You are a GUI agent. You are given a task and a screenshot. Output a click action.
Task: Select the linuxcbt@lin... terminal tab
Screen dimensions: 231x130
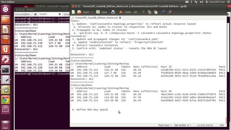[23, 14]
